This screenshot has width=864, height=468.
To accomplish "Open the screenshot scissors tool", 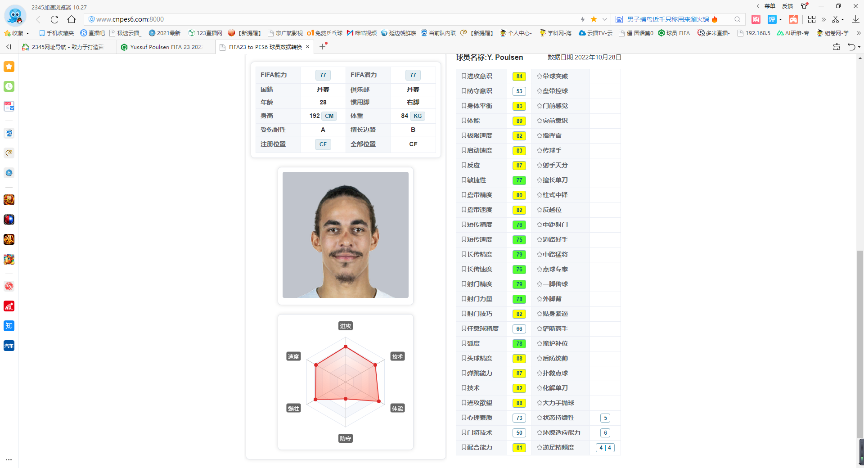I will coord(835,19).
